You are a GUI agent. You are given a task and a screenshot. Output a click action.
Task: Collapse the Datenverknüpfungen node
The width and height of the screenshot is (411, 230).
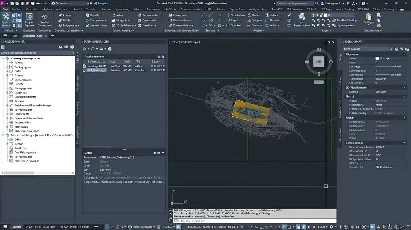(x=3, y=135)
